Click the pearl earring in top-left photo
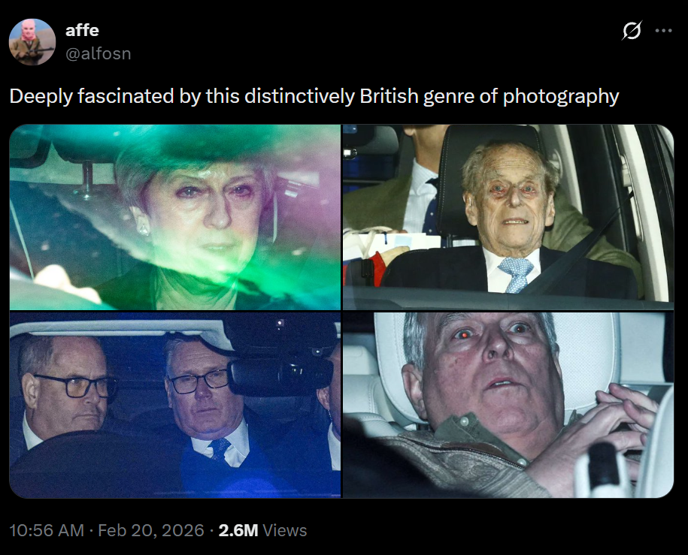This screenshot has height=555, width=688. tap(143, 229)
